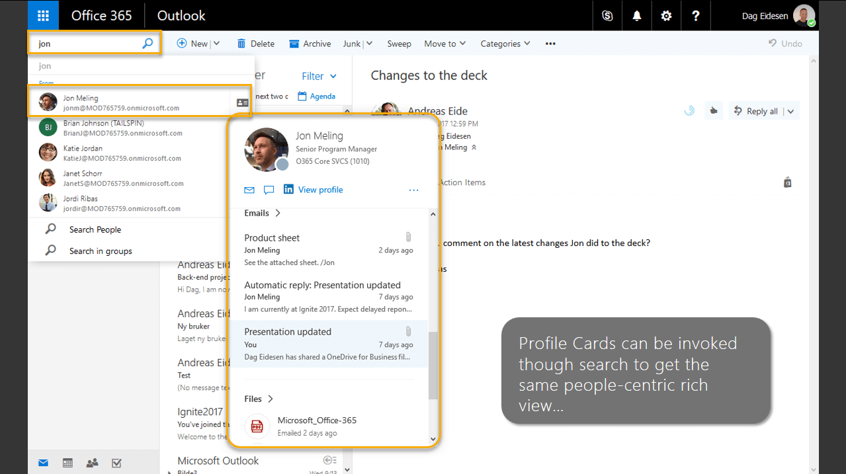Viewport: 846px width, 474px height.
Task: Start chat from Jon Meling's profile card
Action: 269,190
